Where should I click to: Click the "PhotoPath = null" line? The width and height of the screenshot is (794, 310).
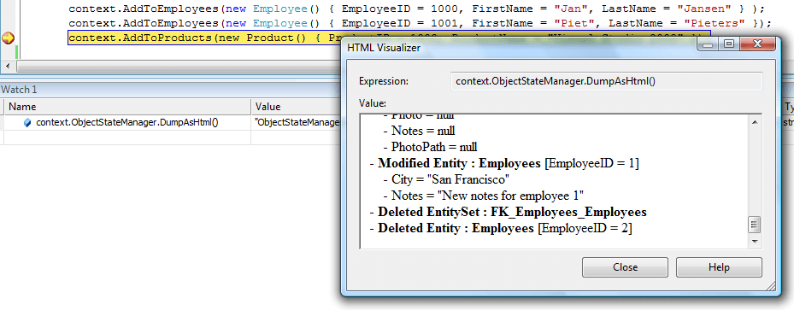click(430, 147)
